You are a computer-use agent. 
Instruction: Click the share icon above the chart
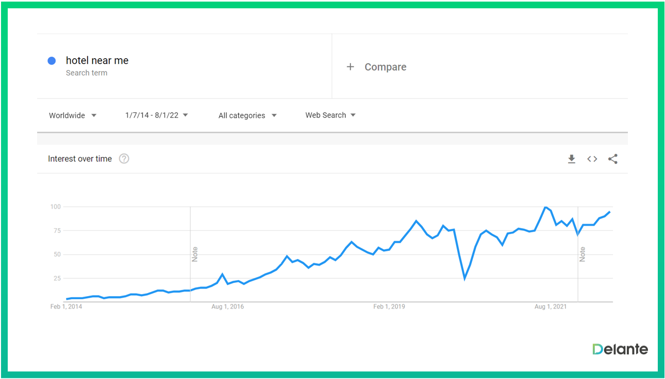tap(612, 159)
